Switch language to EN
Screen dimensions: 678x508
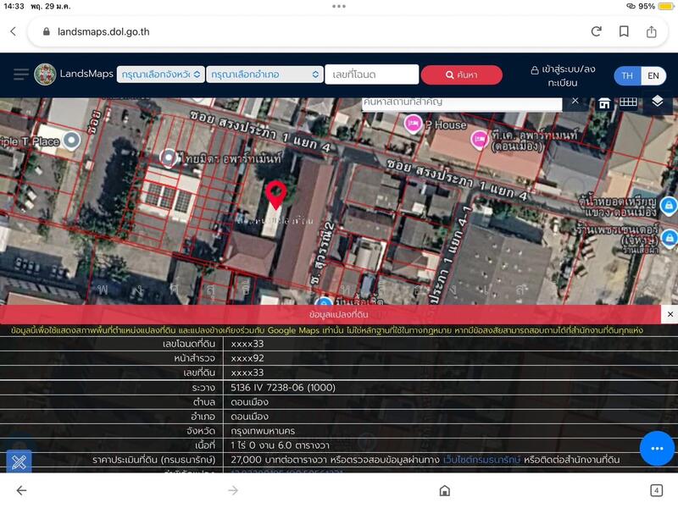(x=653, y=75)
